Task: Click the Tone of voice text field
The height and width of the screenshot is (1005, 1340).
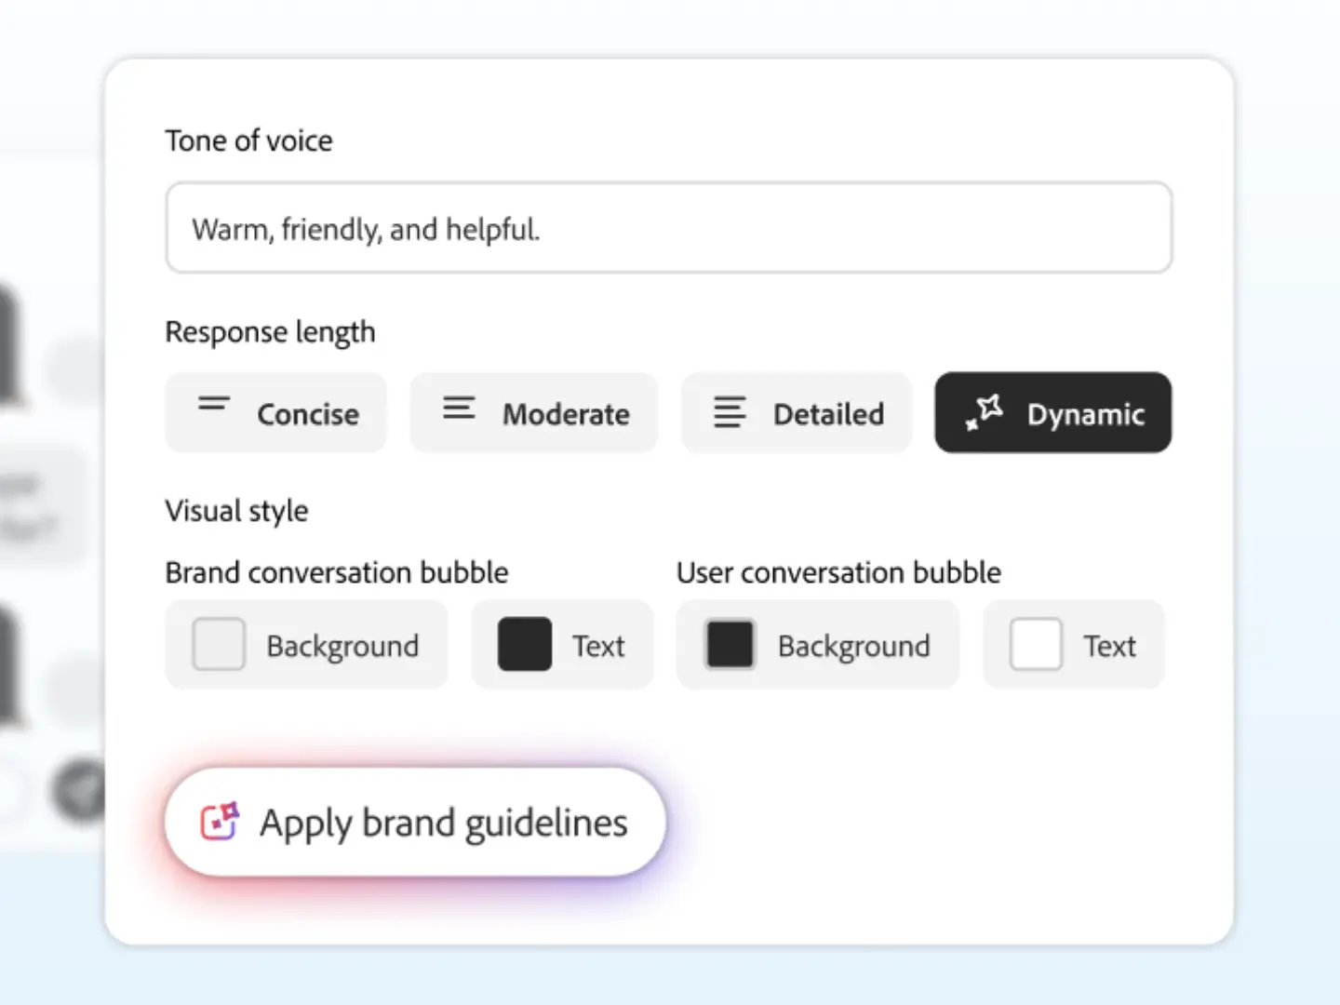Action: pyautogui.click(x=668, y=228)
